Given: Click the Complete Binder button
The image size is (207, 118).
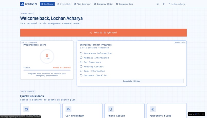Looking at the screenshot, I should point(131,81).
